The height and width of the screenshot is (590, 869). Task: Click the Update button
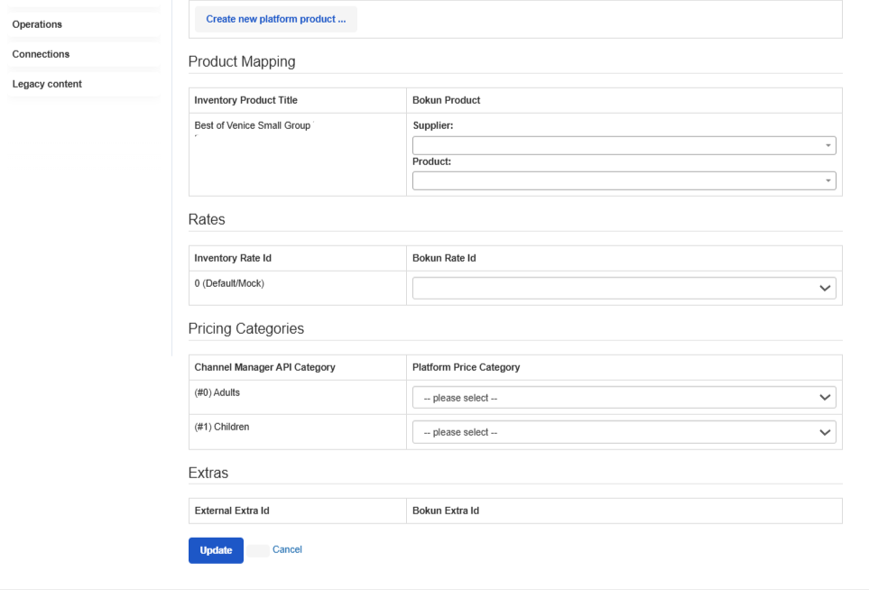pyautogui.click(x=216, y=550)
